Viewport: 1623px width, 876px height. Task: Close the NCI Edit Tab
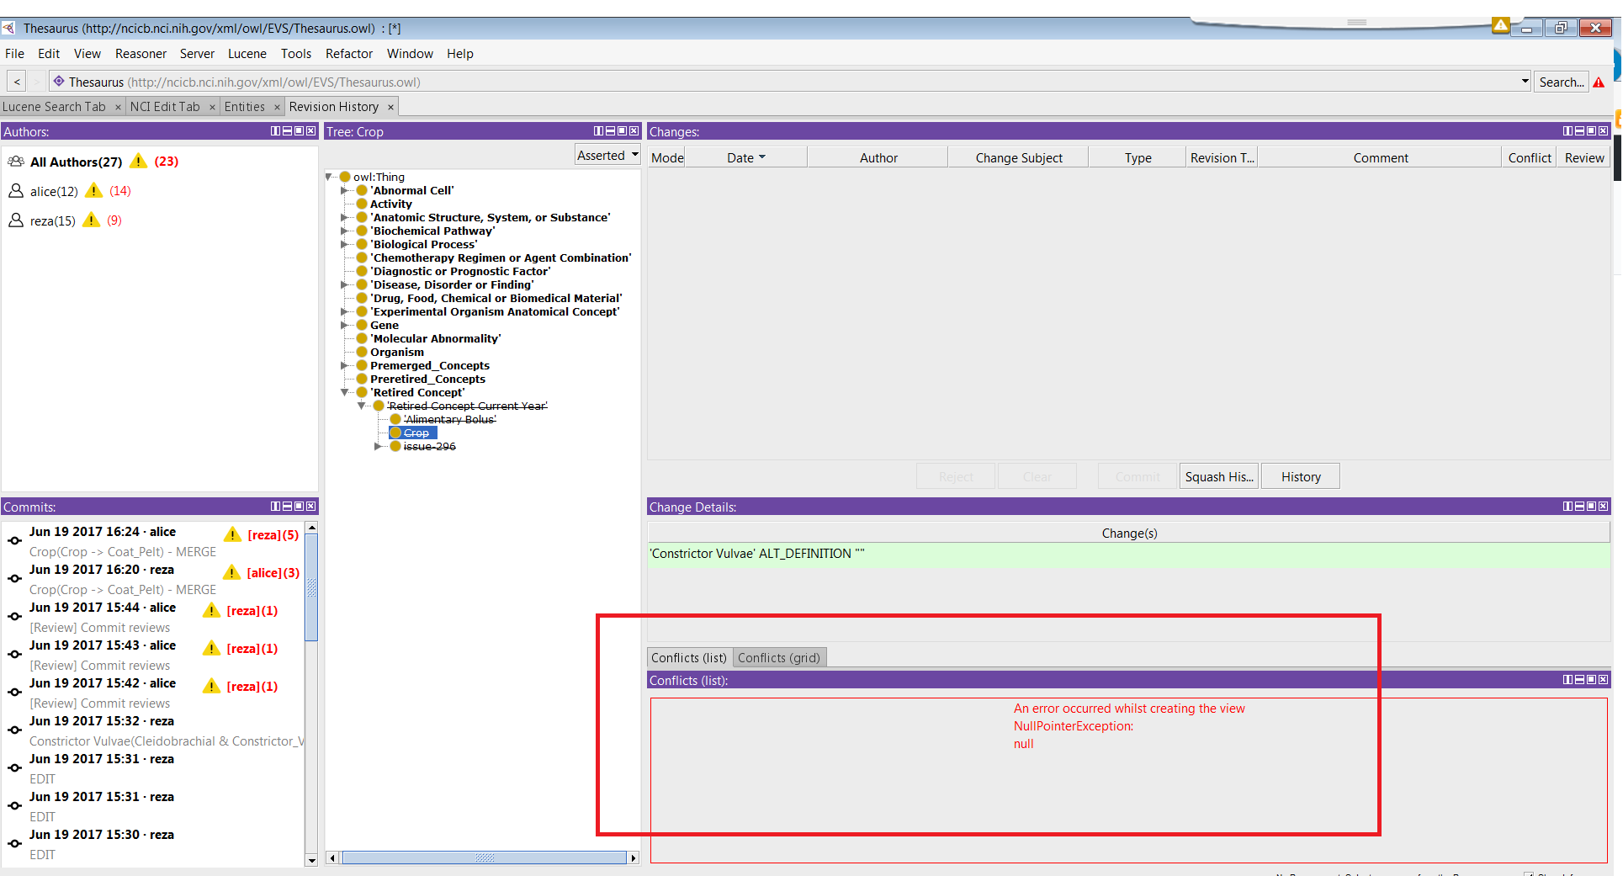(212, 108)
